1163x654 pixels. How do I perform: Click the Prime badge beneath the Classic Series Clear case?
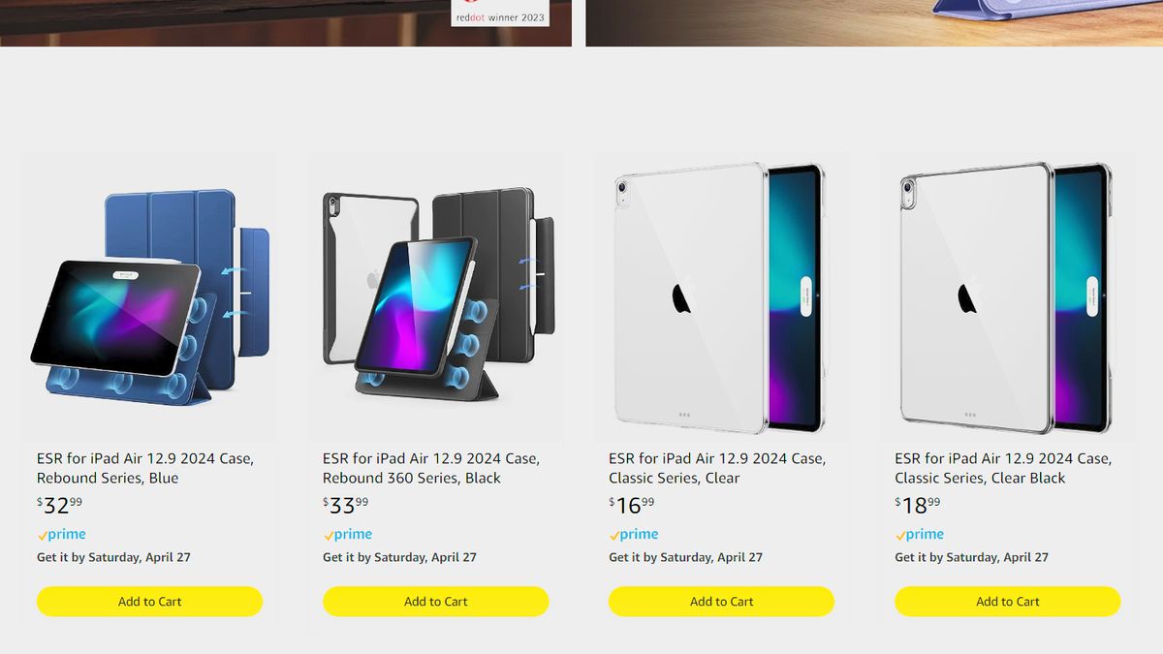633,534
